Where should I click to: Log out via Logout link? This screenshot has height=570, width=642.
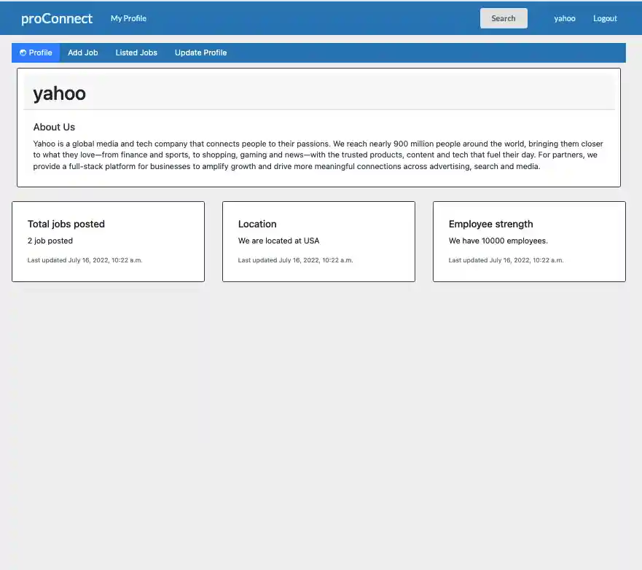point(605,18)
